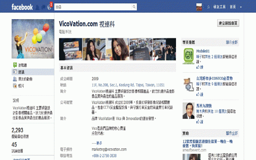
Task: Open fourth photo showing device
Action: (141, 49)
